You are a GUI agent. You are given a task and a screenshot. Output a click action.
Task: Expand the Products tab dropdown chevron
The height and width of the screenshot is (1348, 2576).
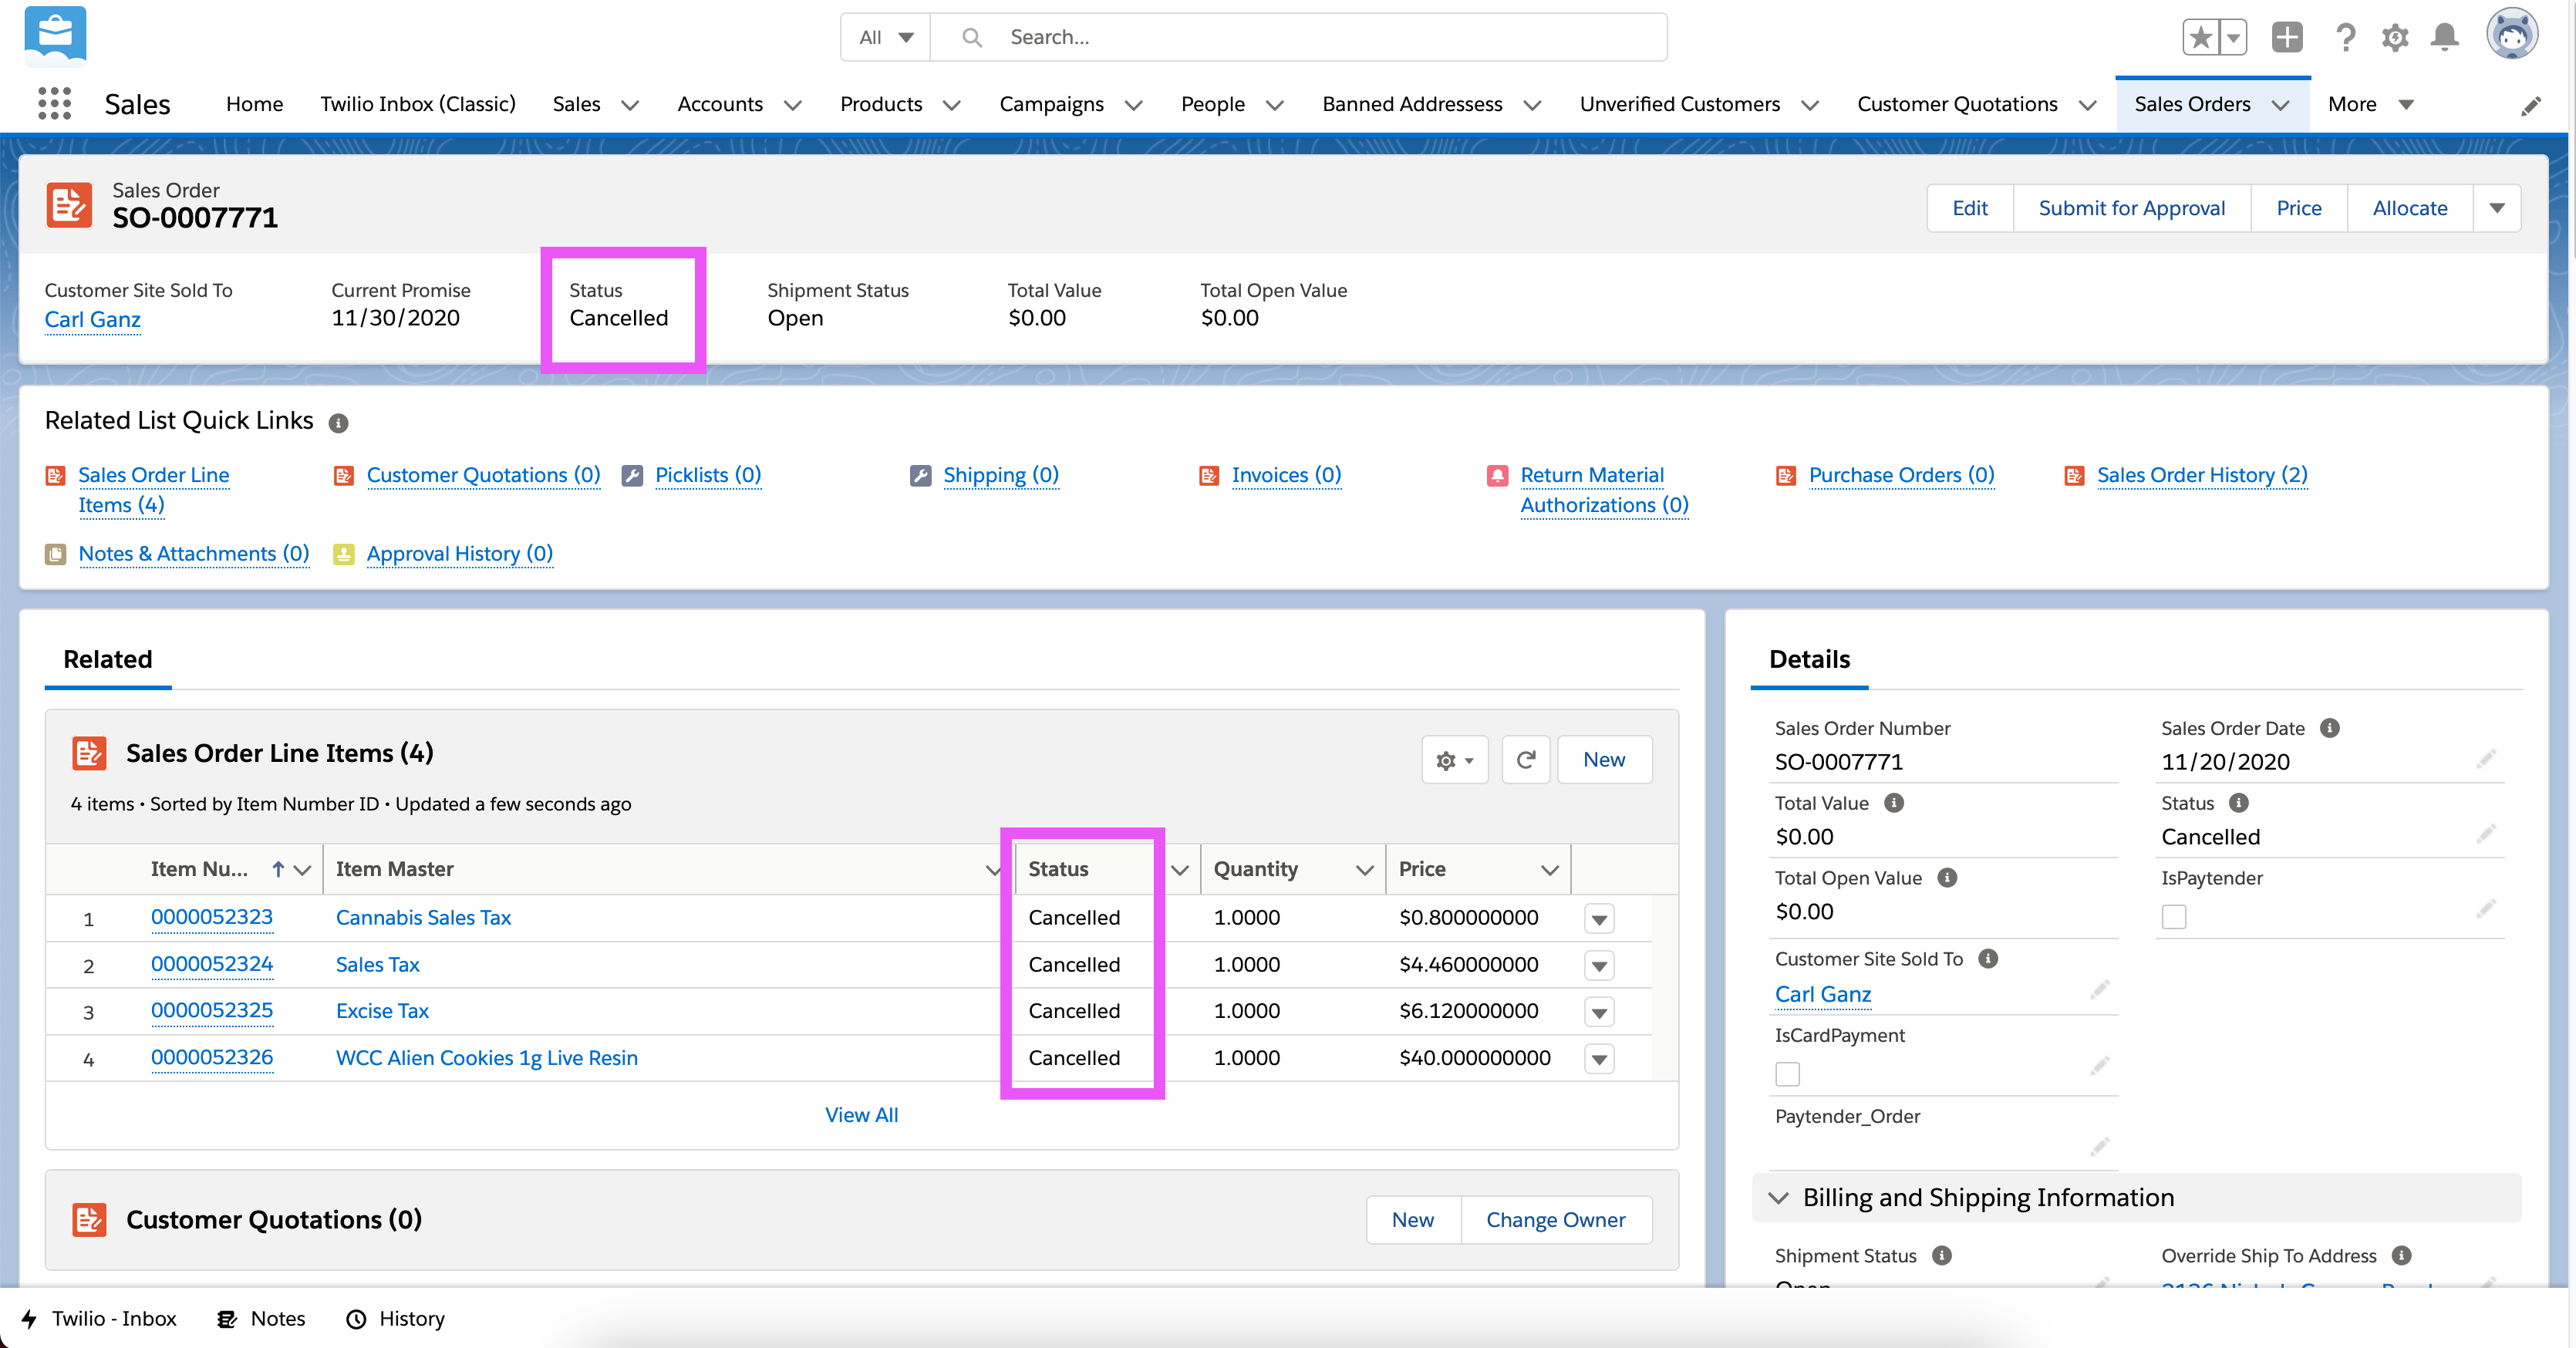pyautogui.click(x=952, y=105)
